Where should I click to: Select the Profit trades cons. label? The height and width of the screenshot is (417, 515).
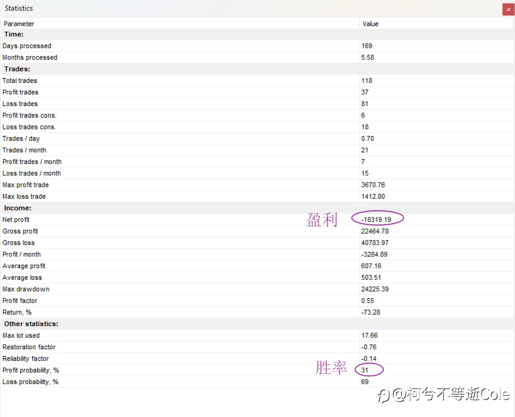[x=29, y=115]
